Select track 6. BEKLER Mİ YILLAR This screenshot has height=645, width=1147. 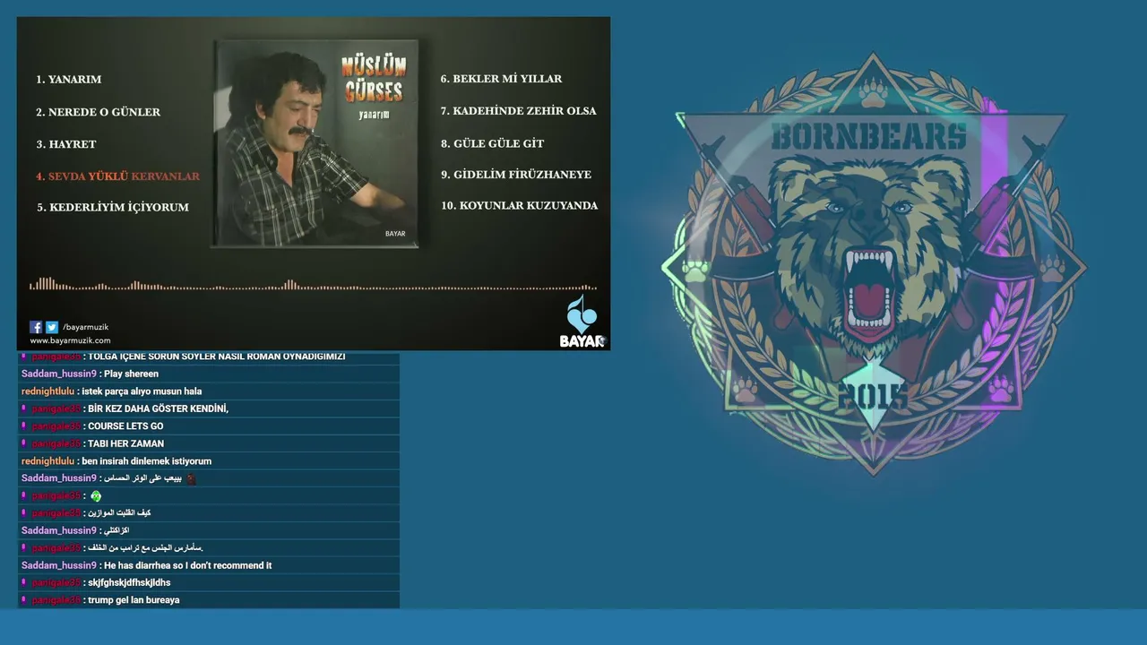[502, 79]
